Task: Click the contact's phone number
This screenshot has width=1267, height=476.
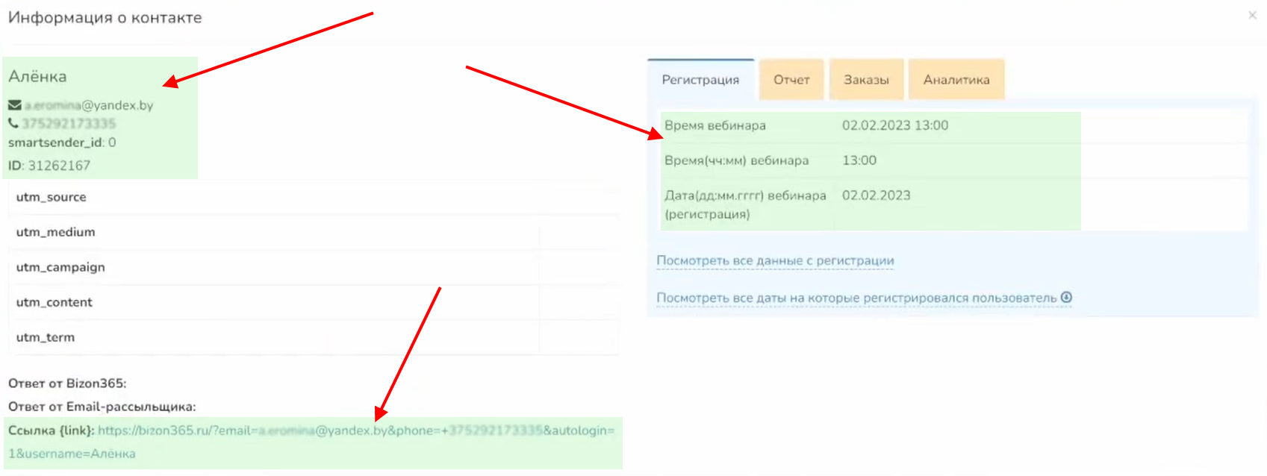Action: 69,123
